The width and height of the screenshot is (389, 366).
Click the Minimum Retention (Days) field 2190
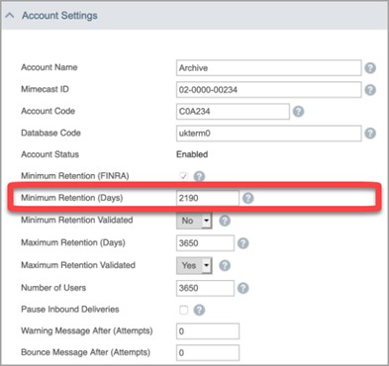(x=208, y=198)
